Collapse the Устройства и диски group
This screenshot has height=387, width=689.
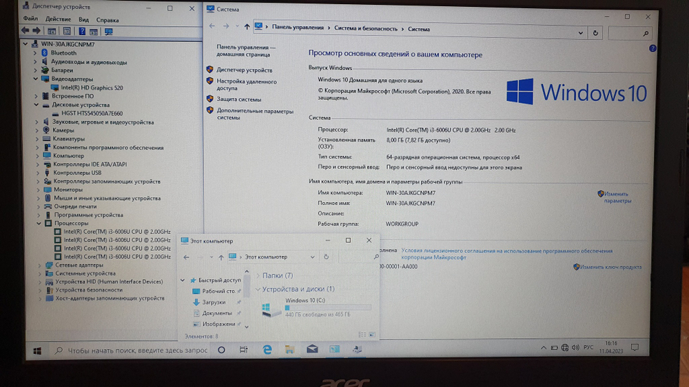(x=258, y=289)
